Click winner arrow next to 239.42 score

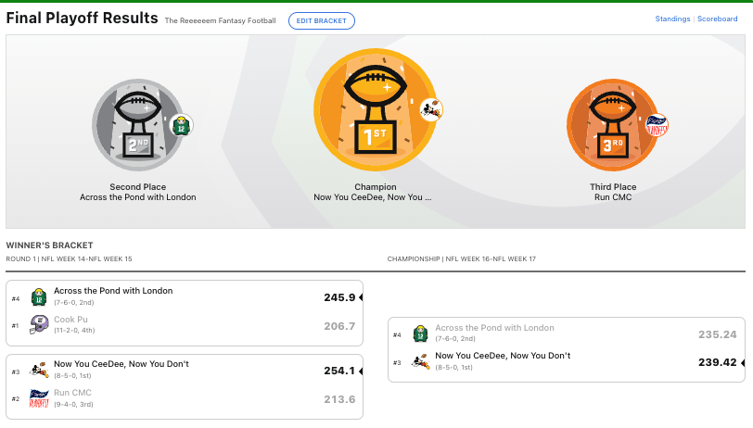coord(742,362)
